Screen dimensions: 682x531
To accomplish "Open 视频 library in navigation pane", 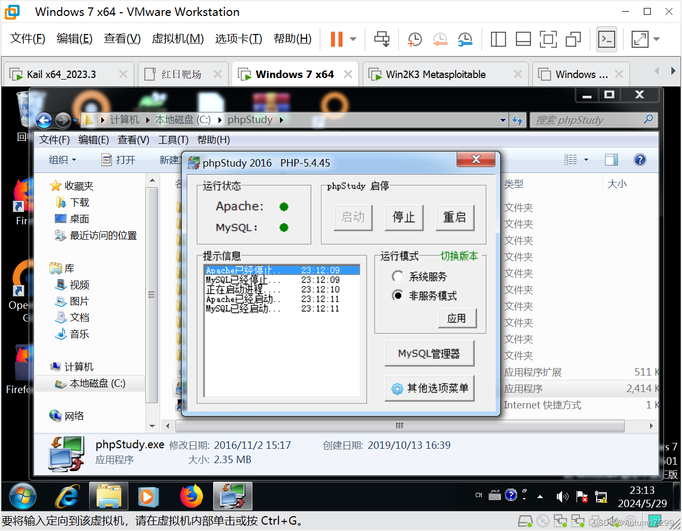I will pos(73,285).
